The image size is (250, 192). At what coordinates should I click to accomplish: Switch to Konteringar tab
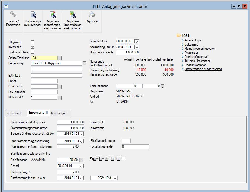(61, 113)
